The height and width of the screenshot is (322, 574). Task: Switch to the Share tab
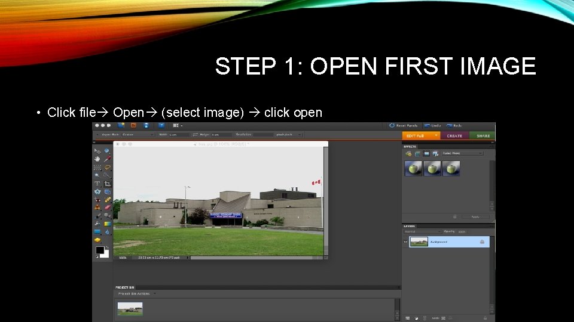(x=483, y=135)
